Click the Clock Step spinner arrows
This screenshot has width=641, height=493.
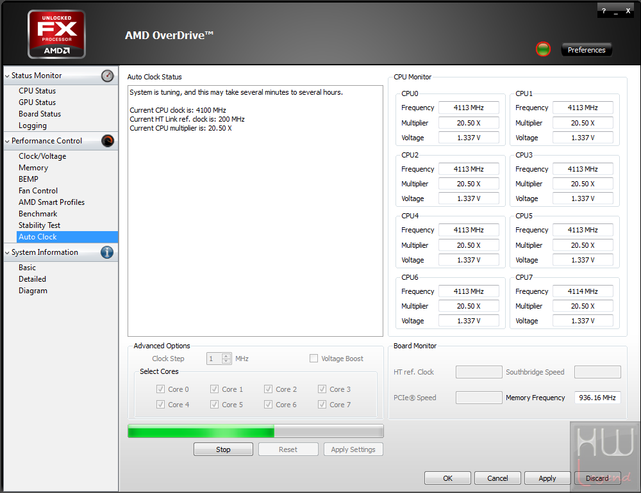(226, 359)
